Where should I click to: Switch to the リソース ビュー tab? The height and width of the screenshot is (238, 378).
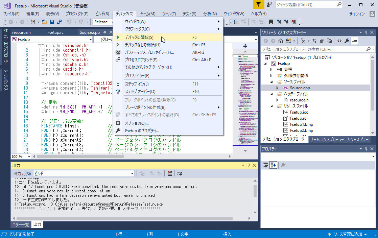(x=358, y=139)
